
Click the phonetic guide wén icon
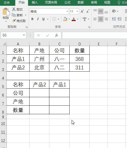[x=84, y=19]
